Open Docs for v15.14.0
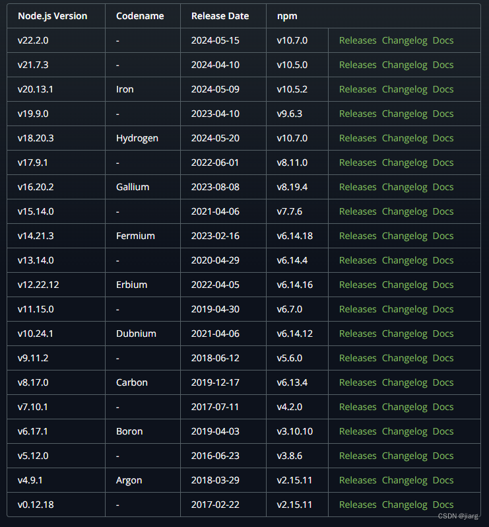489x527 pixels. click(443, 211)
